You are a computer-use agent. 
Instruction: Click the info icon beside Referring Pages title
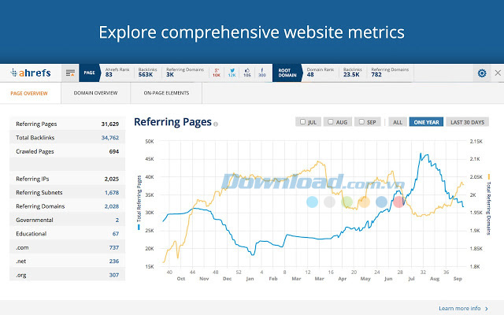pyautogui.click(x=216, y=124)
